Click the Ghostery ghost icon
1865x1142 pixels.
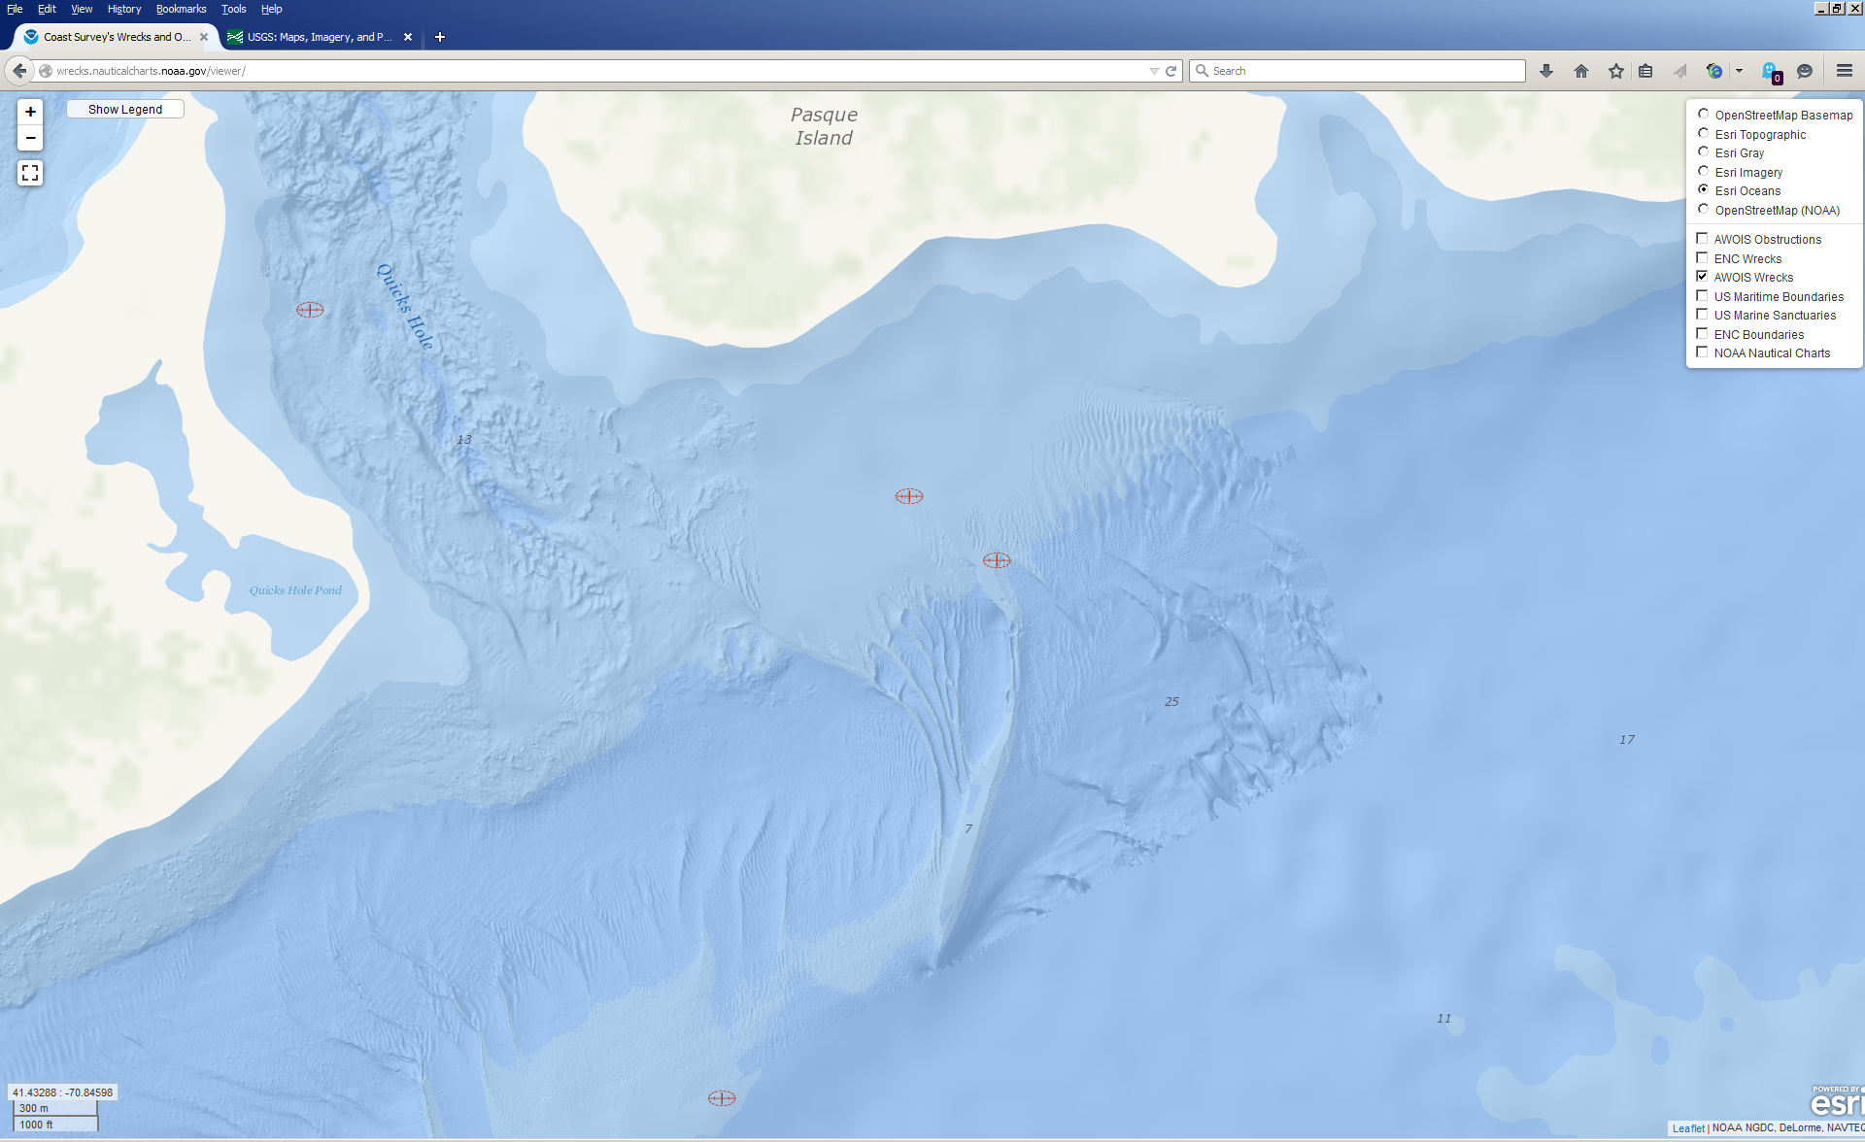click(1770, 71)
